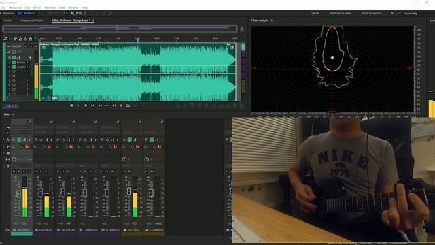Click send power on CLEAN BUS channel
435x245 pixels.
154,147
